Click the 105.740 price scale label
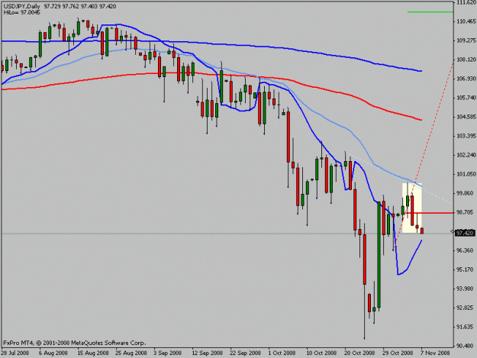 pyautogui.click(x=466, y=98)
